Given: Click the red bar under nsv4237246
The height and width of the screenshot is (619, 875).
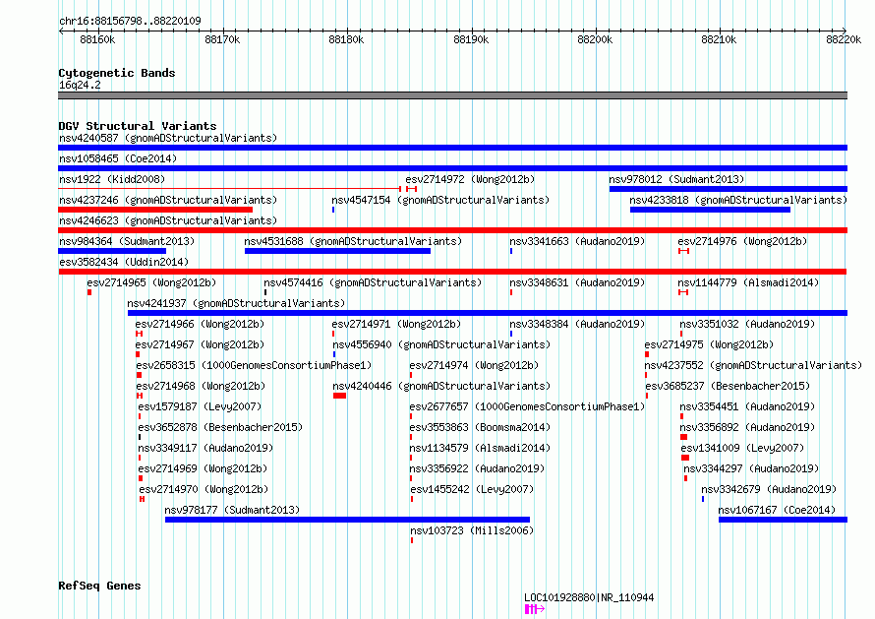Looking at the screenshot, I should [155, 210].
